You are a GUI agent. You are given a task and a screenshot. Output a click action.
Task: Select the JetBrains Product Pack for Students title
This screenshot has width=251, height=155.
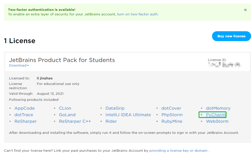point(62,60)
